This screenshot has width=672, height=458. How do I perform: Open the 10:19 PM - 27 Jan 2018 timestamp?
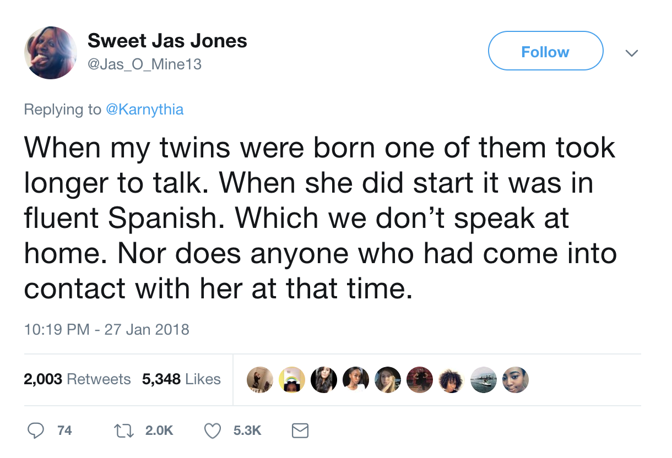[x=106, y=330]
